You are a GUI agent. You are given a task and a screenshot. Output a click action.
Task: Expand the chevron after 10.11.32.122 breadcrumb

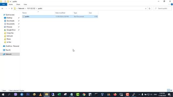pyautogui.click(x=36, y=8)
